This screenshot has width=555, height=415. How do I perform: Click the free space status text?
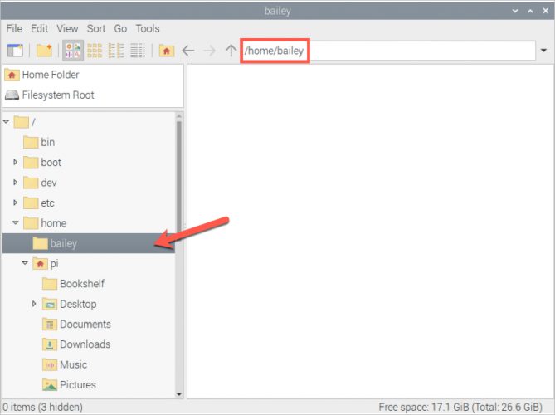[460, 407]
